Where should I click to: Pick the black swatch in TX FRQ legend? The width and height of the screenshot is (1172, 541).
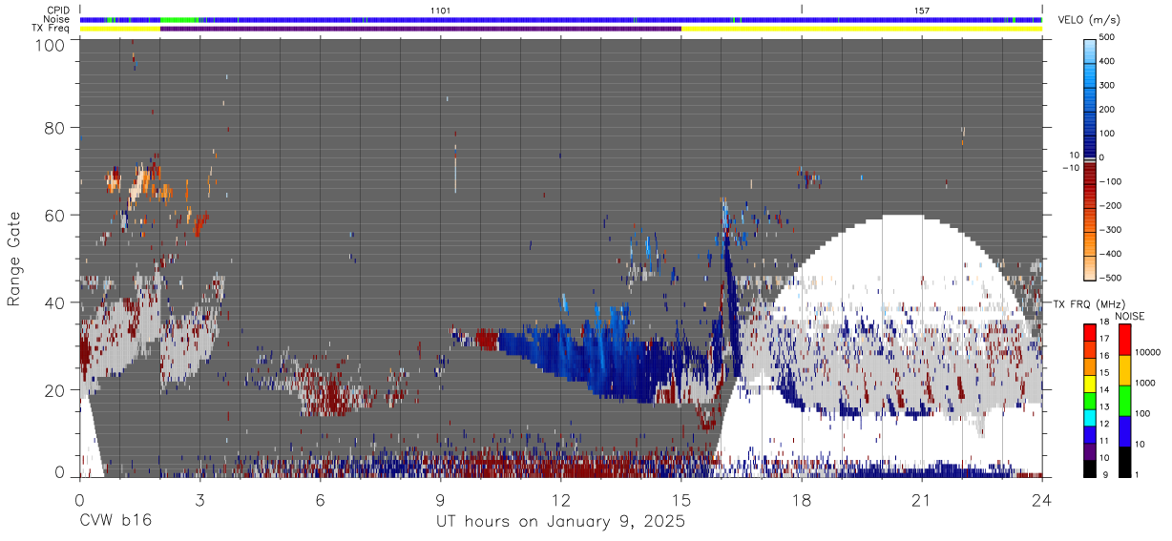[x=1090, y=468]
